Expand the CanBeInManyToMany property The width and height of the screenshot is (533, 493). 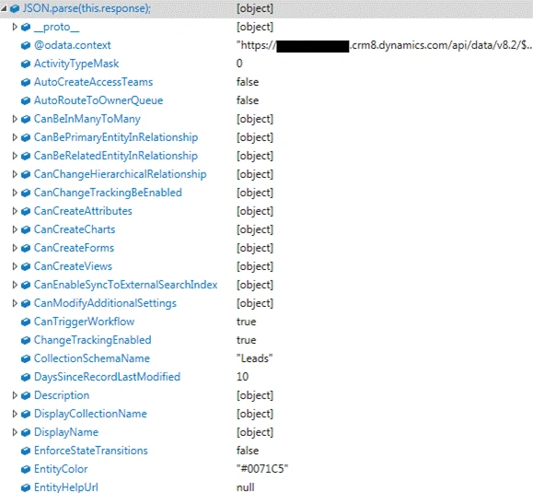point(15,119)
